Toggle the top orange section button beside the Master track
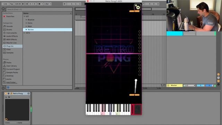Viewport: 222px width, 125px height. pyautogui.click(x=219, y=74)
